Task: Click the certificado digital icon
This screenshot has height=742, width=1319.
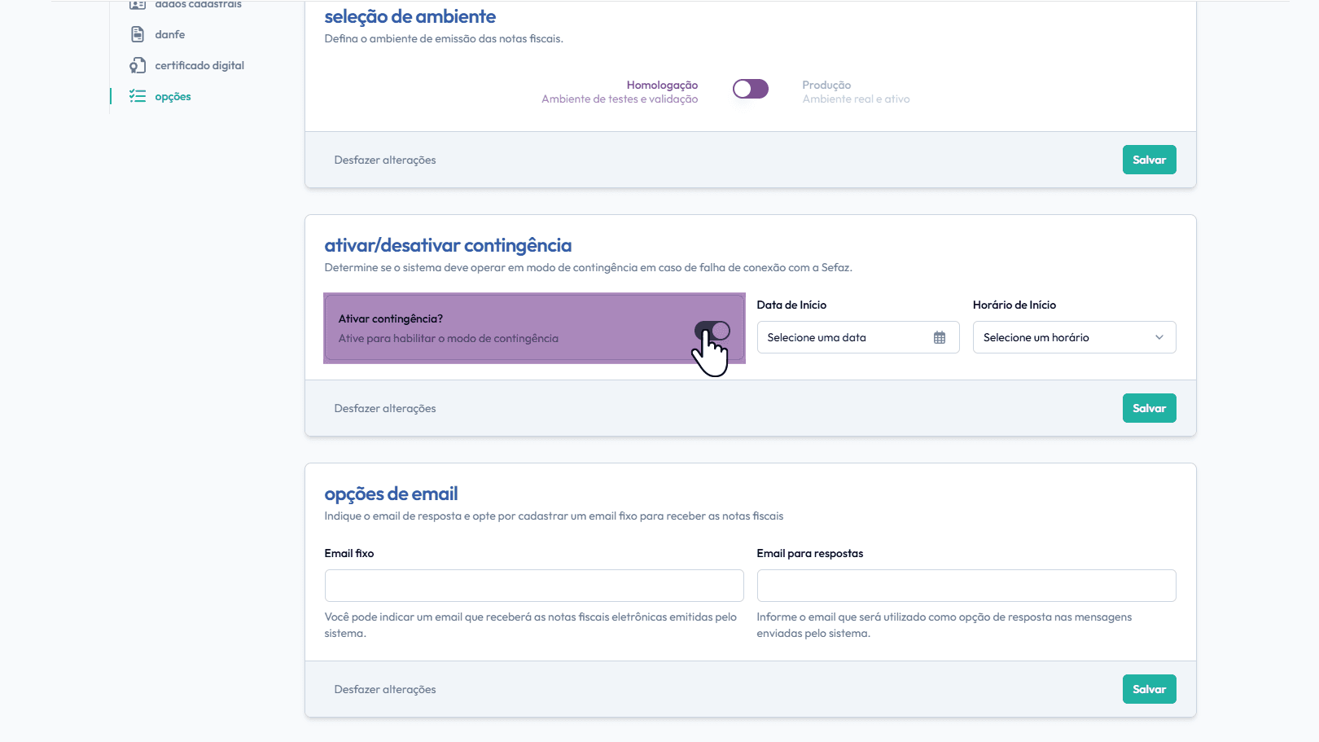Action: pos(138,65)
